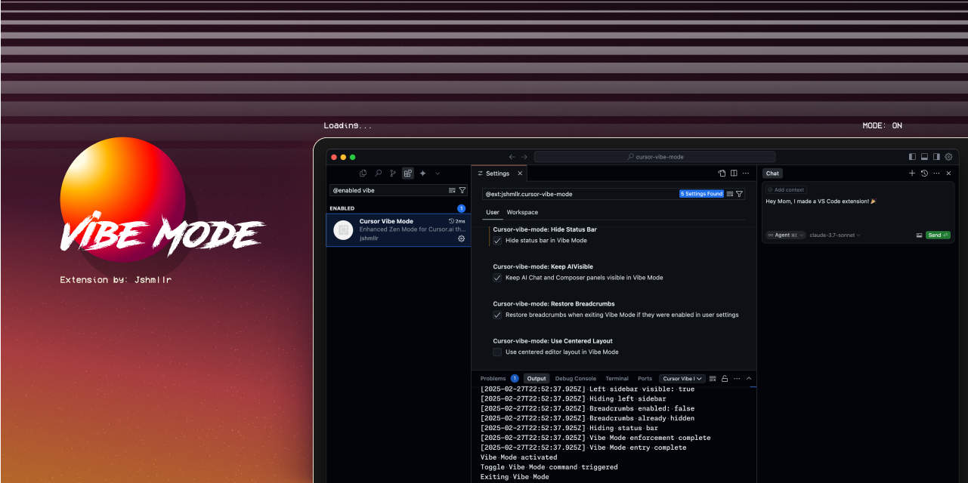Toggle scroll lock in the Output panel
968x483 pixels.
pos(724,378)
